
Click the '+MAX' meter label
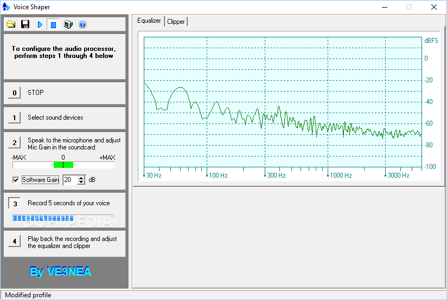107,158
